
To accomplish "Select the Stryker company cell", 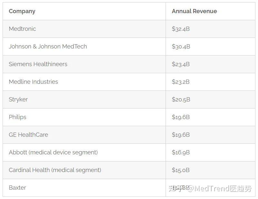I will tap(18, 99).
